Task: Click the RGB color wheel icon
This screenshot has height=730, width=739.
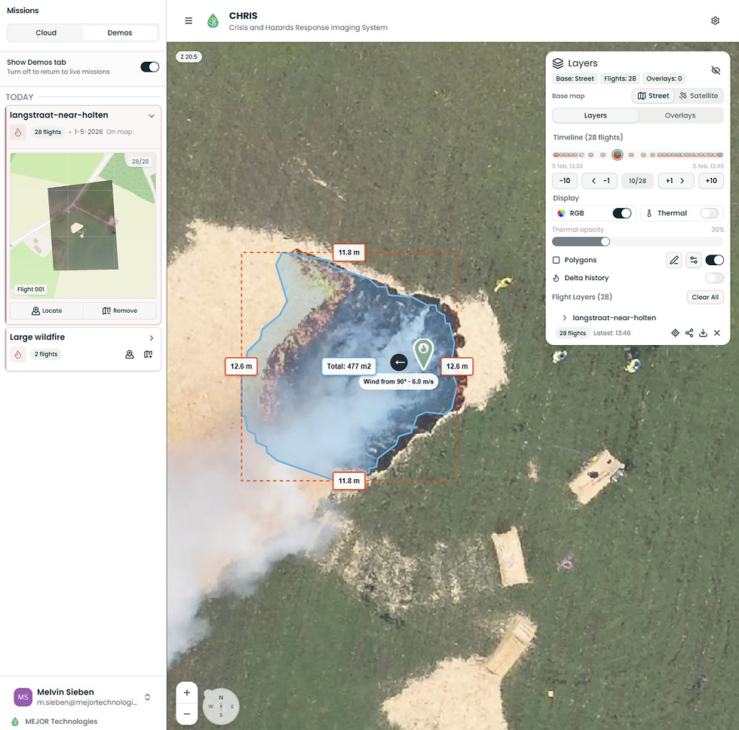Action: (x=561, y=213)
